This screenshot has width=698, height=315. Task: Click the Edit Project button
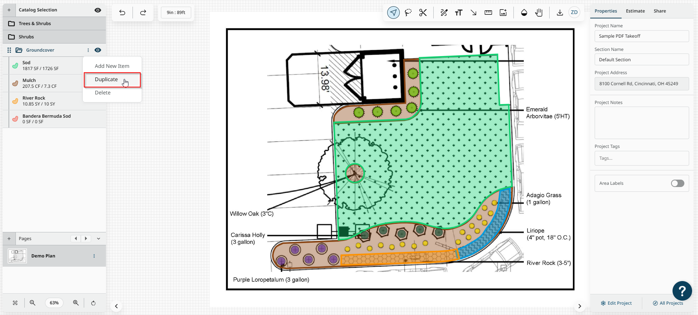point(616,303)
